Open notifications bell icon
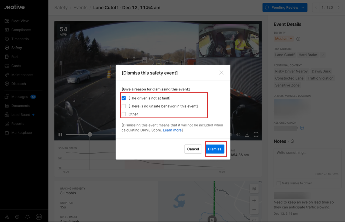The width and height of the screenshot is (345, 222). (27, 217)
